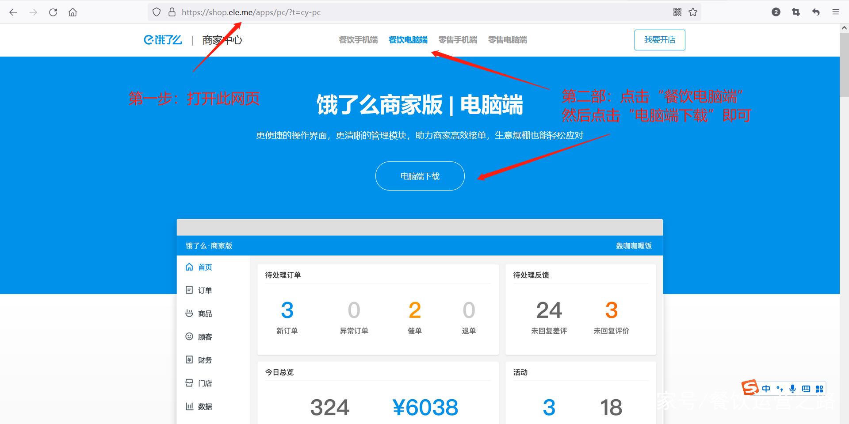Click the 异常订单 count 0
The image size is (849, 424).
pyautogui.click(x=354, y=310)
